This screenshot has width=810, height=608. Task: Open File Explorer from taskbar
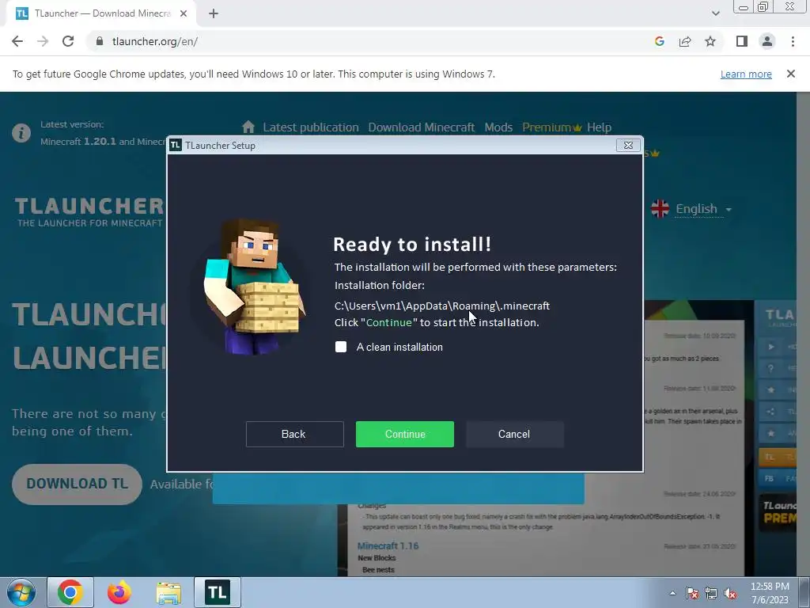168,592
